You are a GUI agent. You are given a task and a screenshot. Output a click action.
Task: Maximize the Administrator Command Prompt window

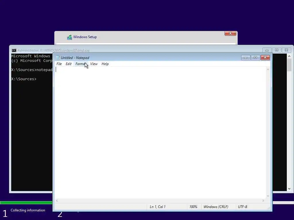pyautogui.click(x=276, y=50)
